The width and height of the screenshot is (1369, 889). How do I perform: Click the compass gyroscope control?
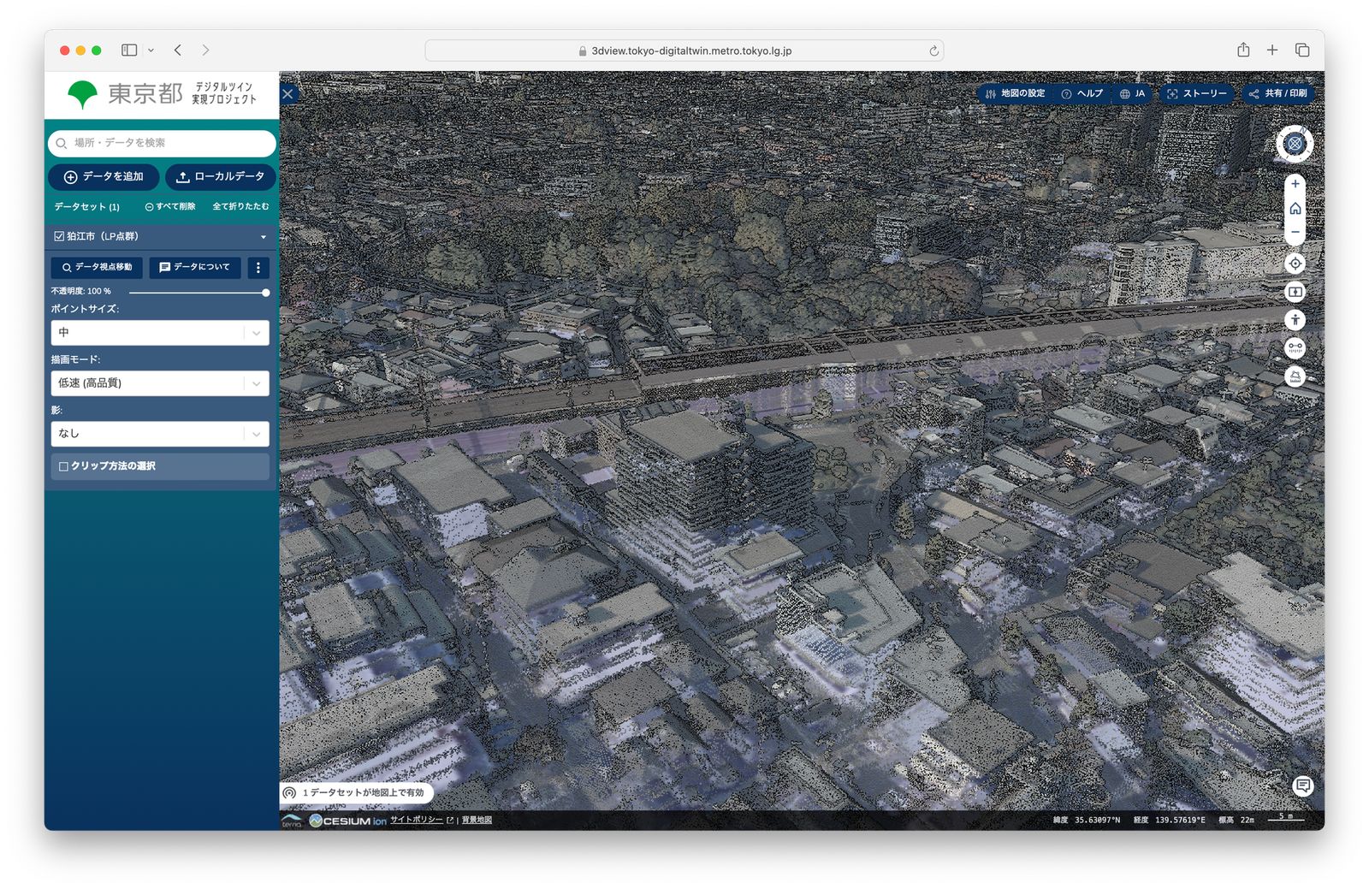pos(1295,144)
